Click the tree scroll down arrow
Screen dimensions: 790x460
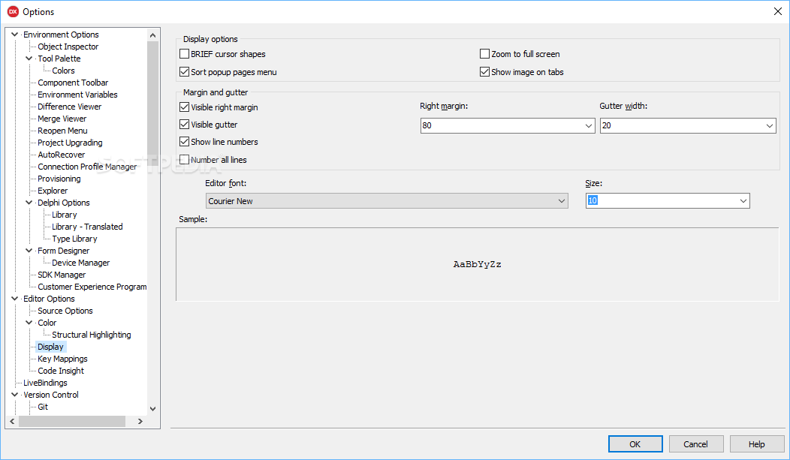click(x=152, y=409)
